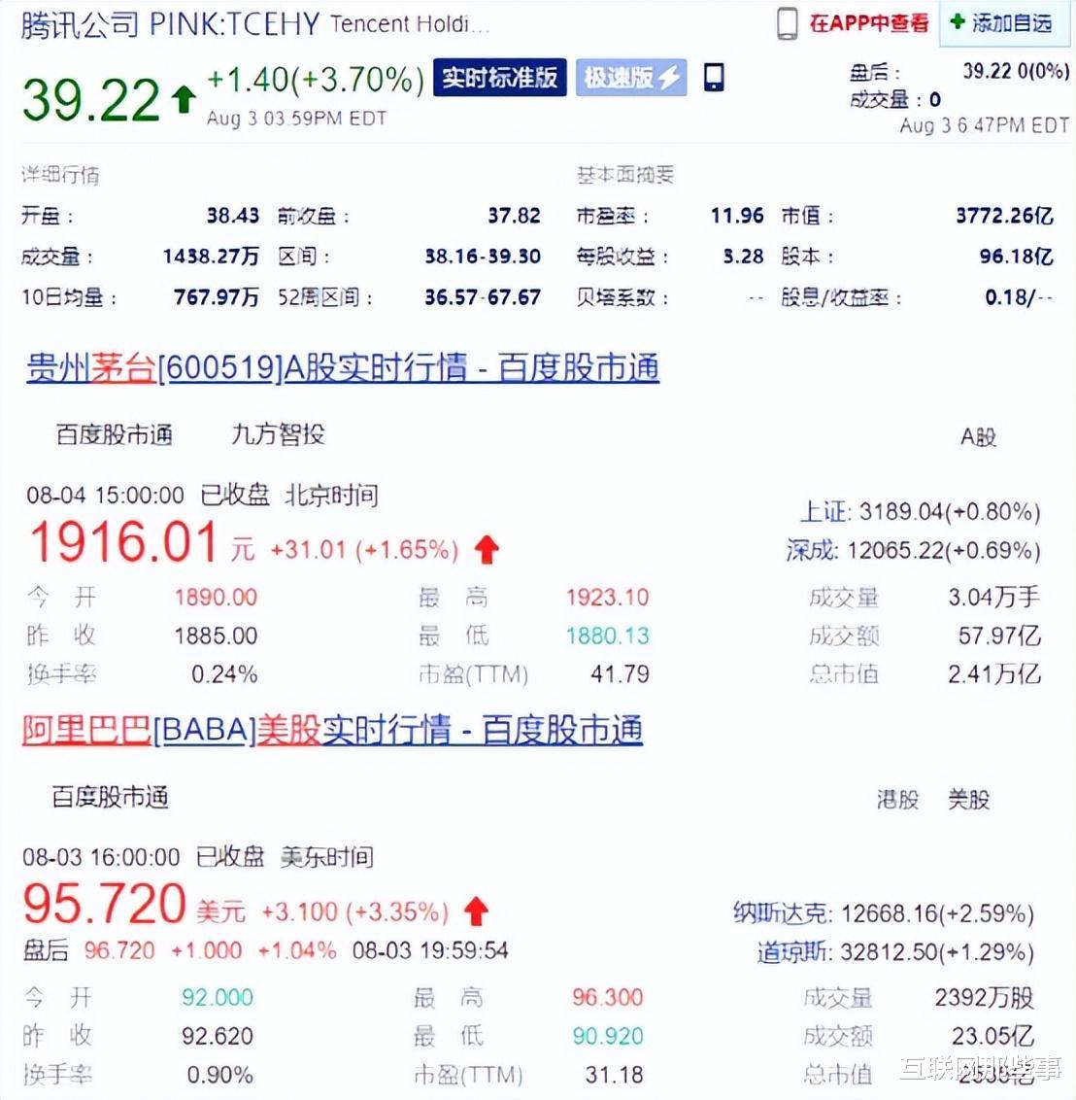Switch to the 美股 tab
This screenshot has height=1100, width=1076.
[x=968, y=799]
